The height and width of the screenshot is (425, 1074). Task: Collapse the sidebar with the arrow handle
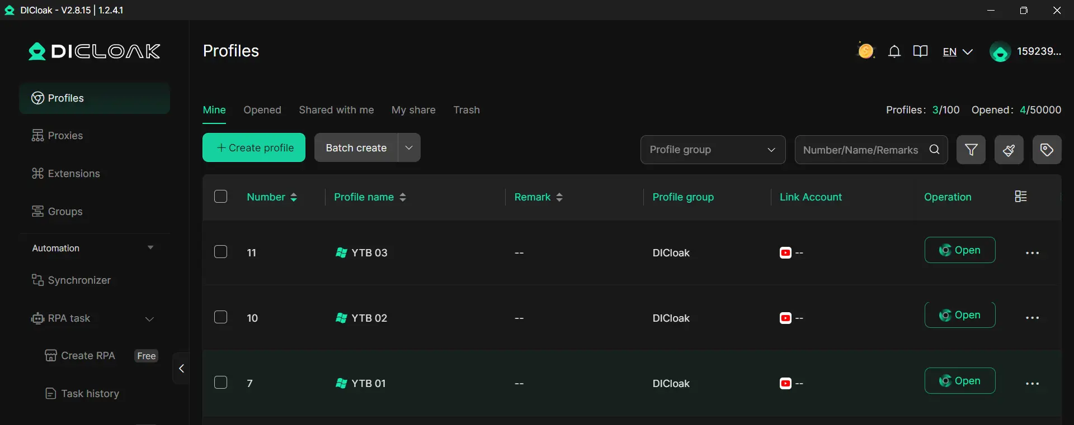tap(181, 369)
